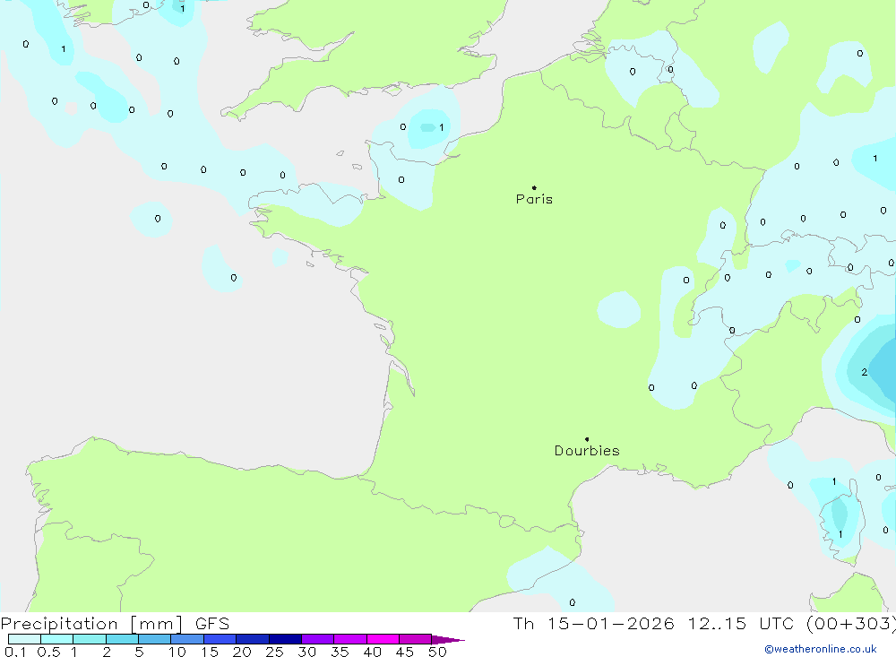This screenshot has width=896, height=657.
Task: Click the 5 to 10 mm legend swatch
Action: (x=154, y=639)
